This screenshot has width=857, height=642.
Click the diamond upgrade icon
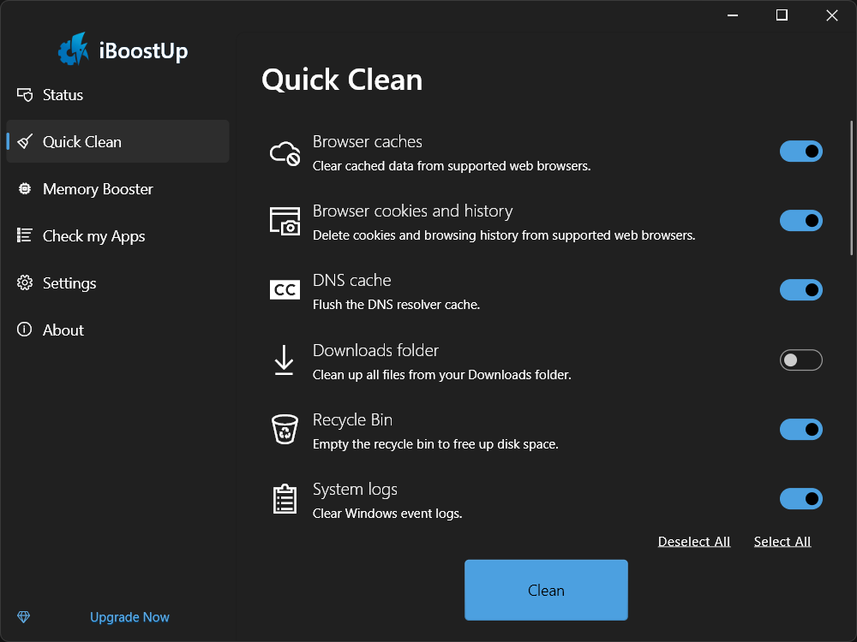(x=23, y=617)
